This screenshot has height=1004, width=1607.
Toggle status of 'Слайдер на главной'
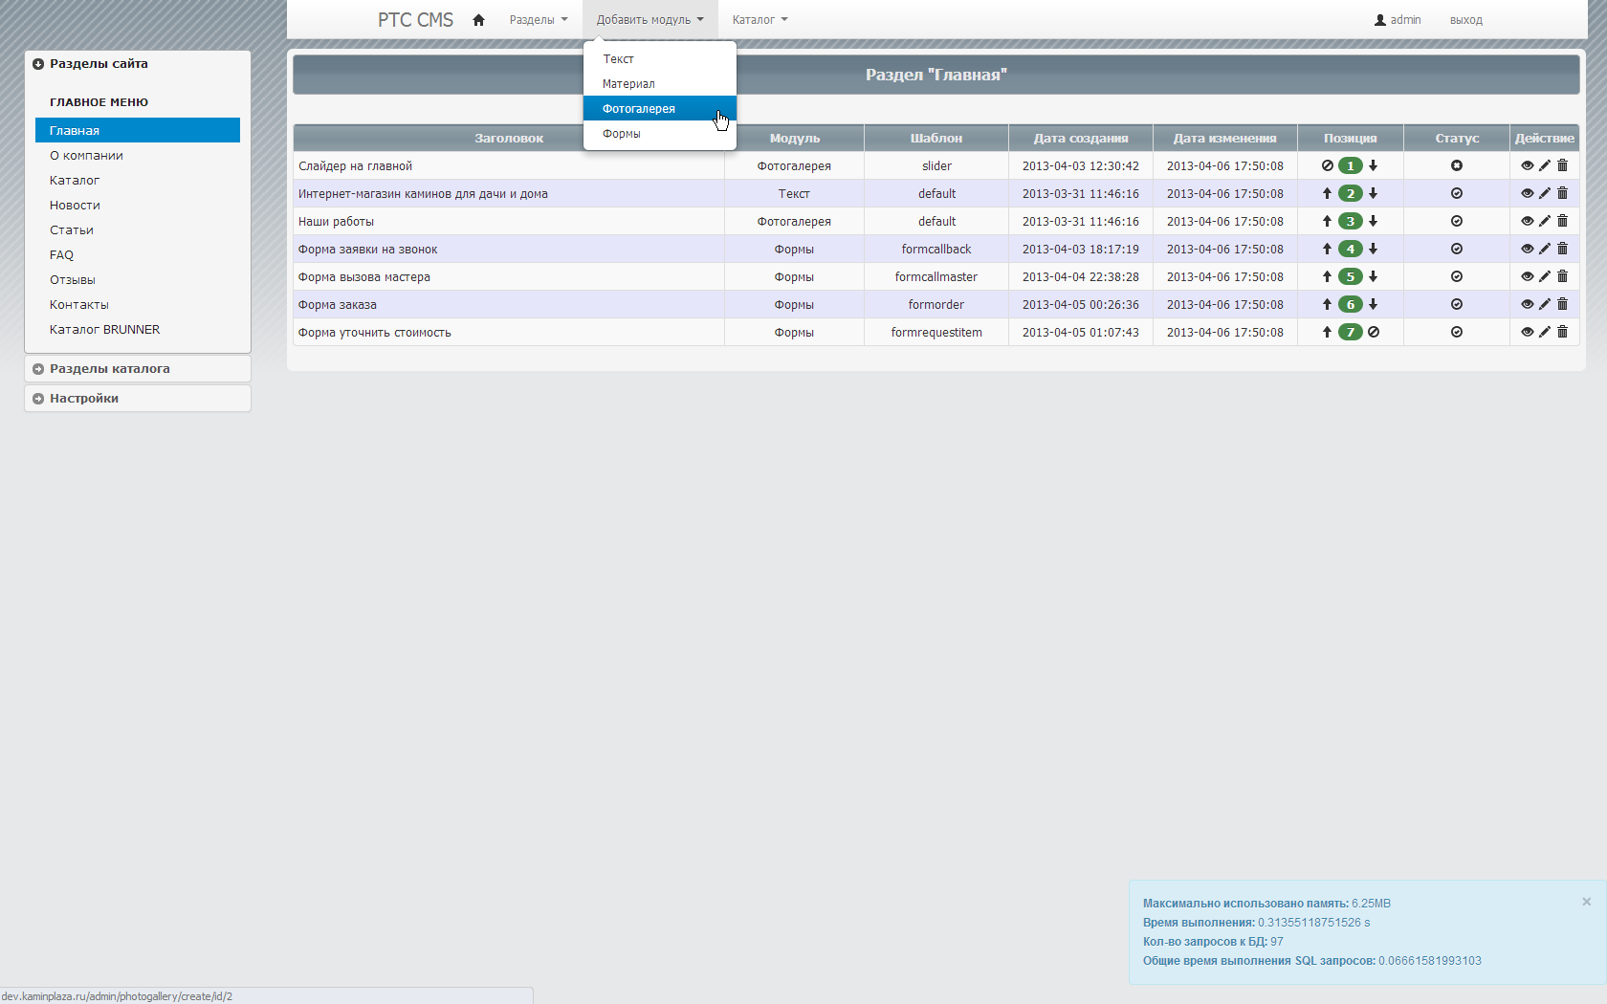click(x=1457, y=165)
